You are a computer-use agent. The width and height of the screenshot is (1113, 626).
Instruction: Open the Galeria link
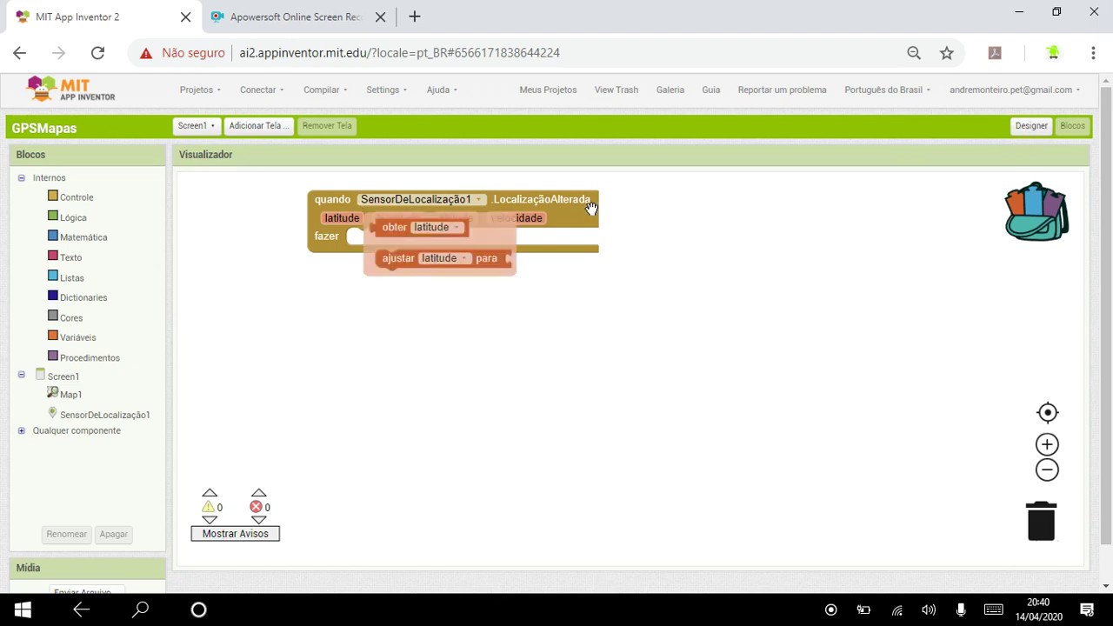click(x=670, y=90)
